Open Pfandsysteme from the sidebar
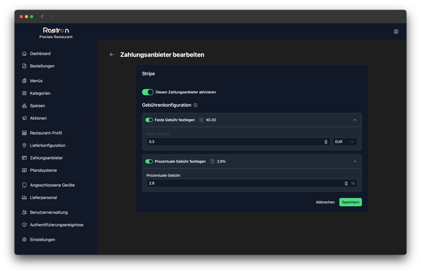Image resolution: width=421 pixels, height=274 pixels. click(43, 171)
